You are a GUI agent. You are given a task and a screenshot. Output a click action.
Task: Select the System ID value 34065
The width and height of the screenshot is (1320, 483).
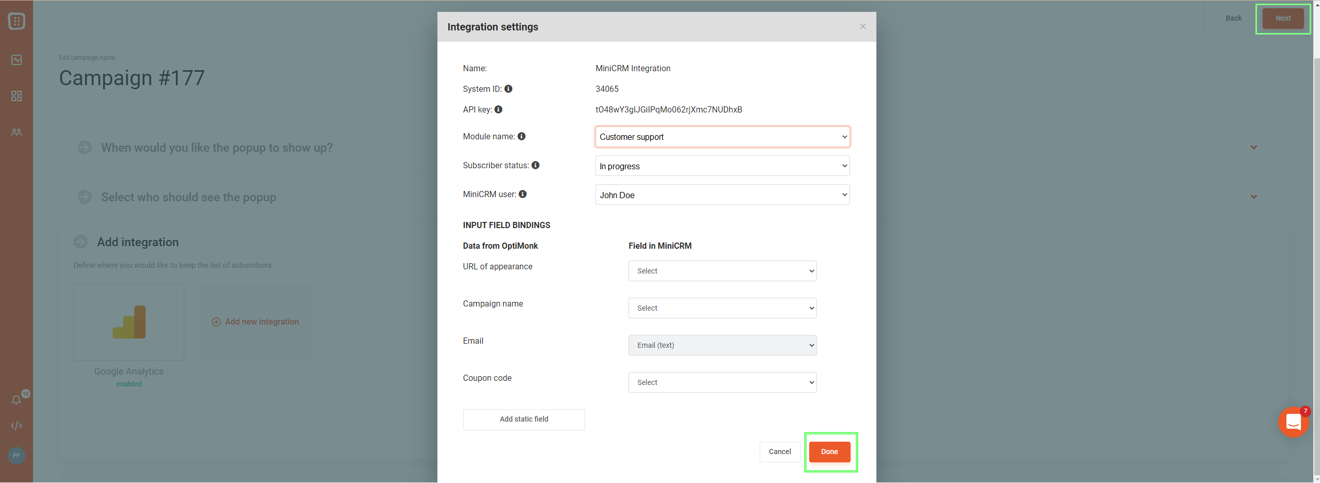607,89
